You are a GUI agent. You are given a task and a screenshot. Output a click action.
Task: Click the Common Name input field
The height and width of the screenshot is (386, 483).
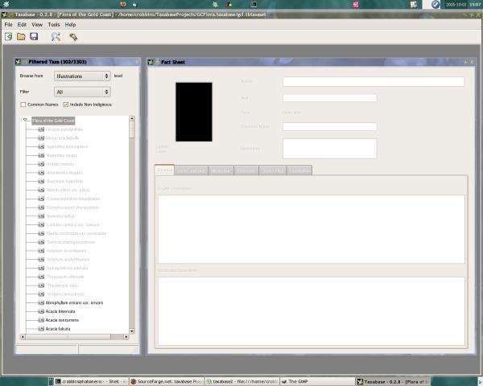[329, 126]
